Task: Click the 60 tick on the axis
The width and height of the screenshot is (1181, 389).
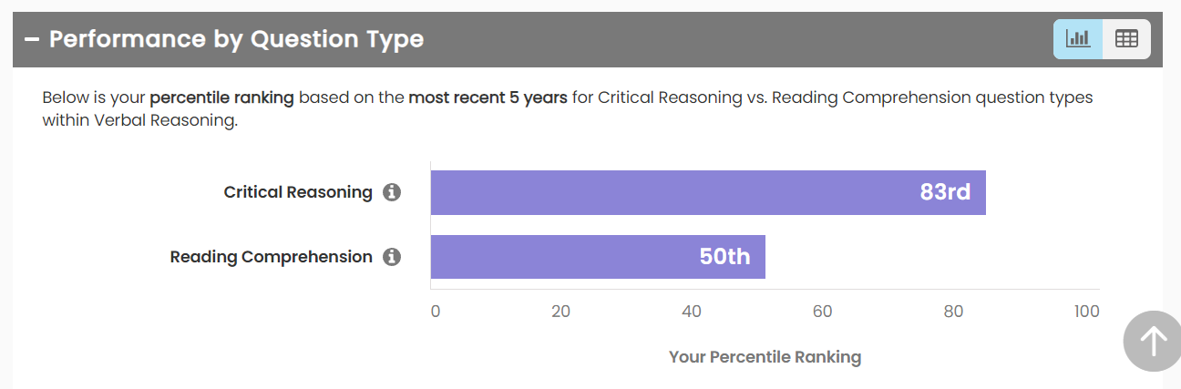Action: 822,312
